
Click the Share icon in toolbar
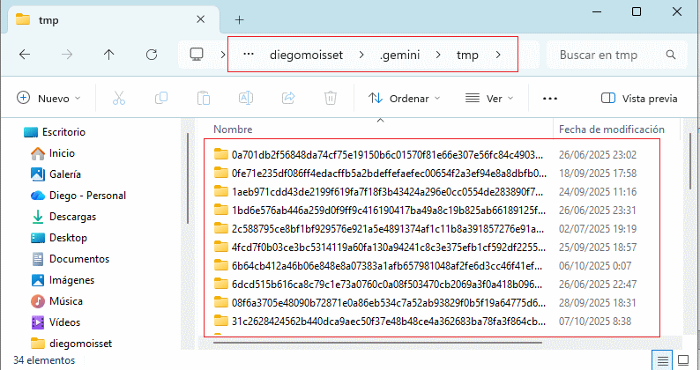click(287, 98)
